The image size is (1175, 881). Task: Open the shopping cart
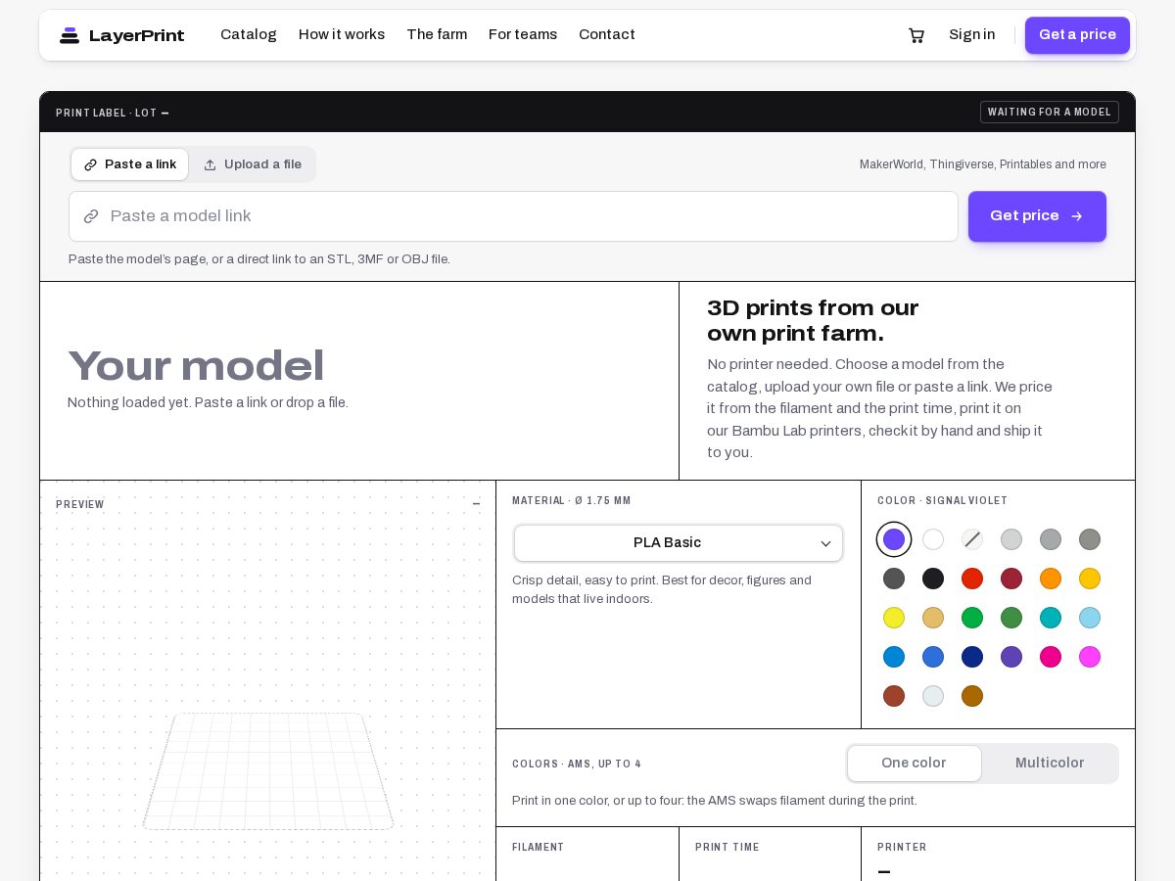pos(916,35)
